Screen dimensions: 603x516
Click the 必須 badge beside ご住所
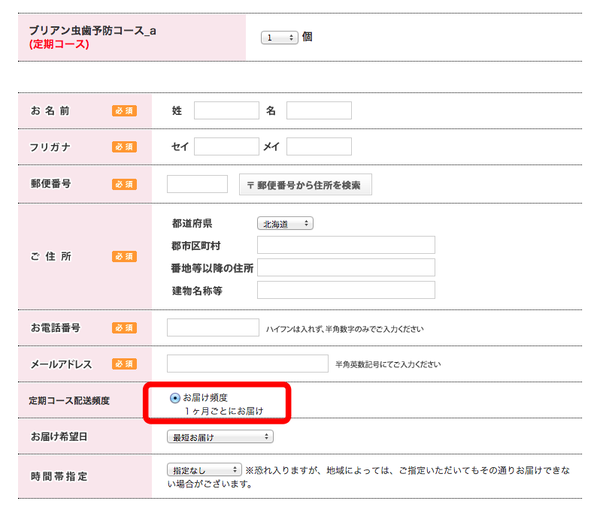(124, 256)
